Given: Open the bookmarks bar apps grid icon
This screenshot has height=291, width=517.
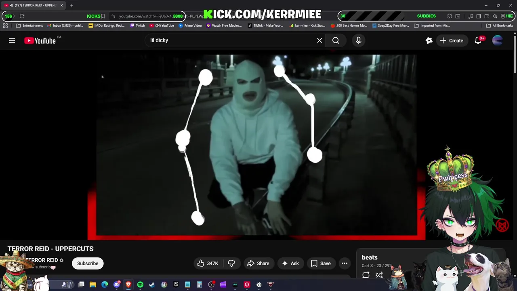Looking at the screenshot, I should [5, 25].
